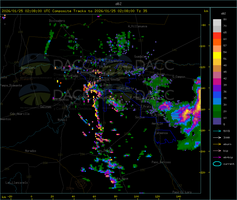This screenshot has width=237, height=200.
Task: Click the 50YD cyan arrow legend icon
Action: tap(217, 131)
